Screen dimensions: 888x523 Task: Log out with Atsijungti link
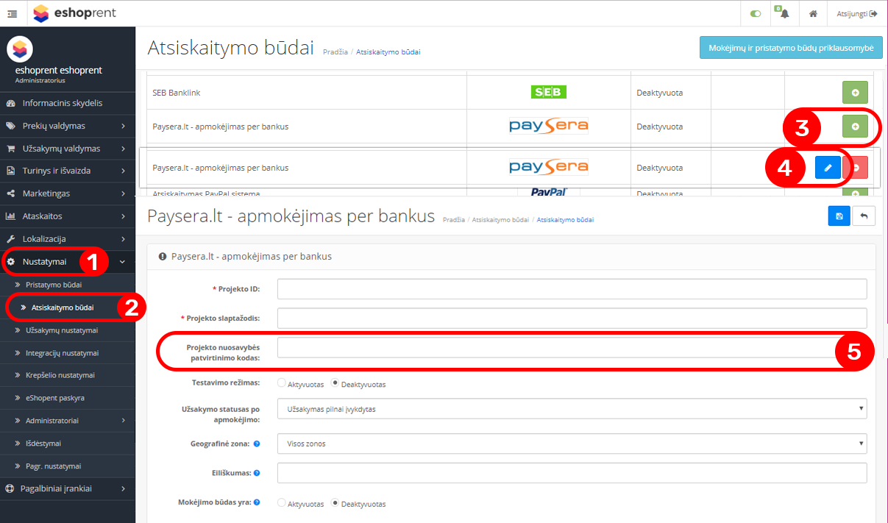tap(857, 14)
